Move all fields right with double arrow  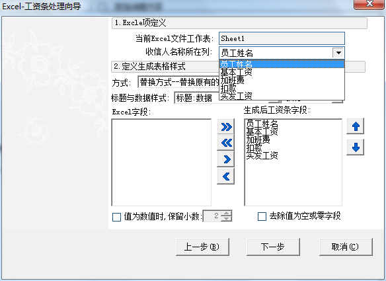226,127
